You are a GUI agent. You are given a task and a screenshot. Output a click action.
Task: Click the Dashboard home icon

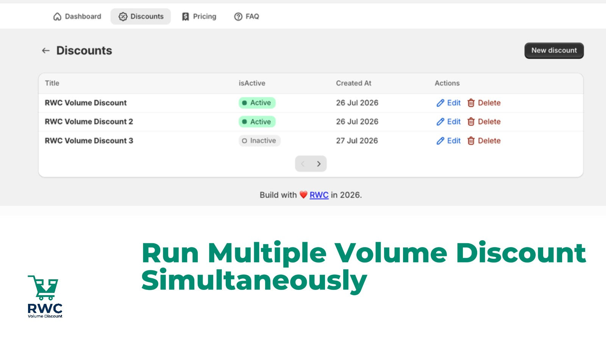pos(57,17)
